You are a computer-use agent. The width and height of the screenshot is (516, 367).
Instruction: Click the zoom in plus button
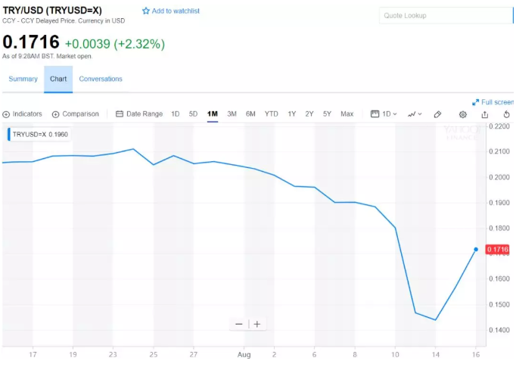[257, 324]
